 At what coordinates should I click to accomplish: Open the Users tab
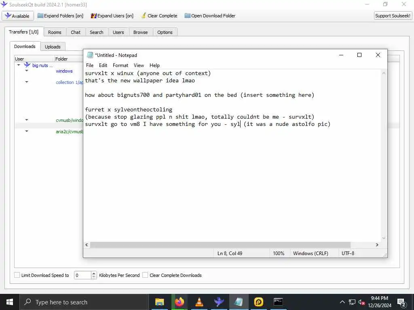point(118,32)
